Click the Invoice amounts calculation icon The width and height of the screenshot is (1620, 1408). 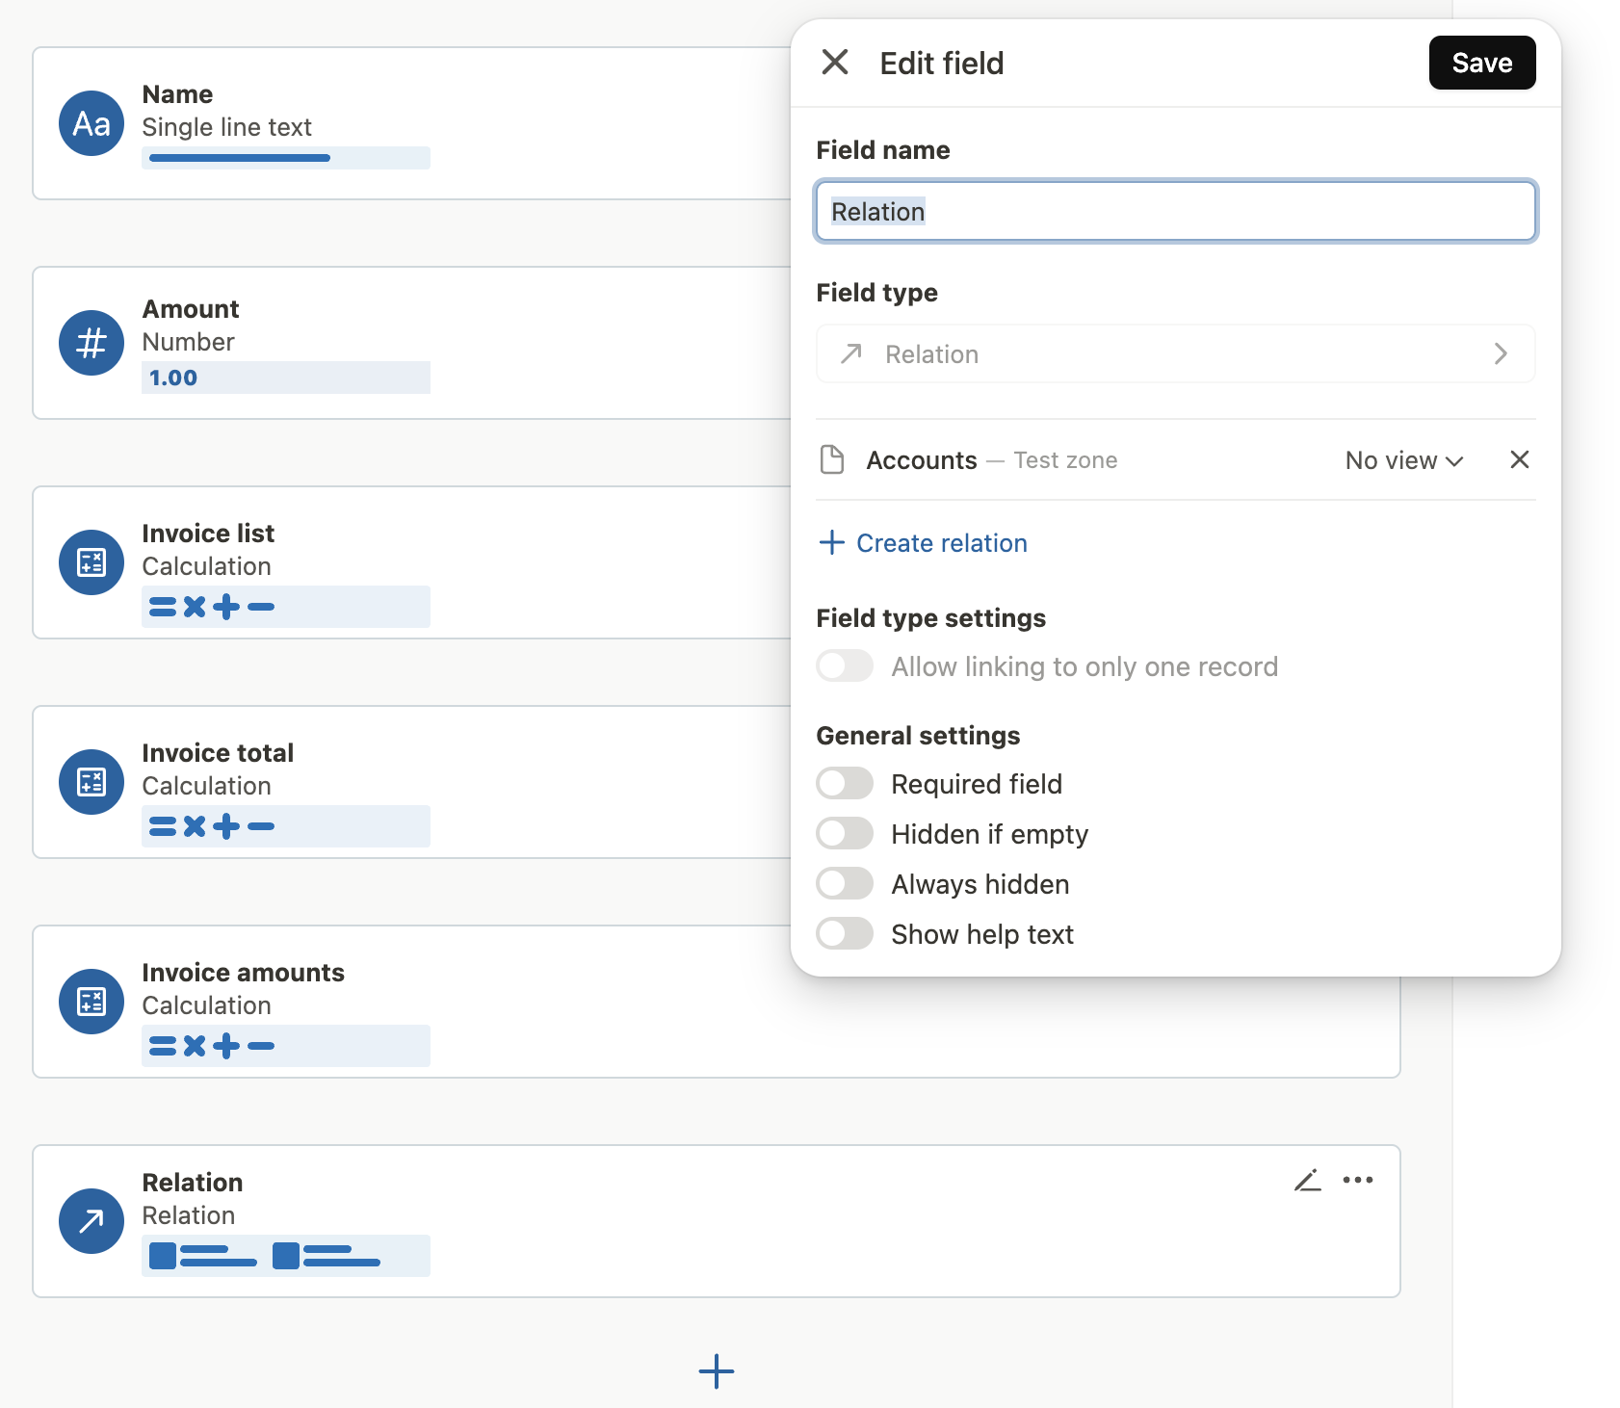point(91,1002)
